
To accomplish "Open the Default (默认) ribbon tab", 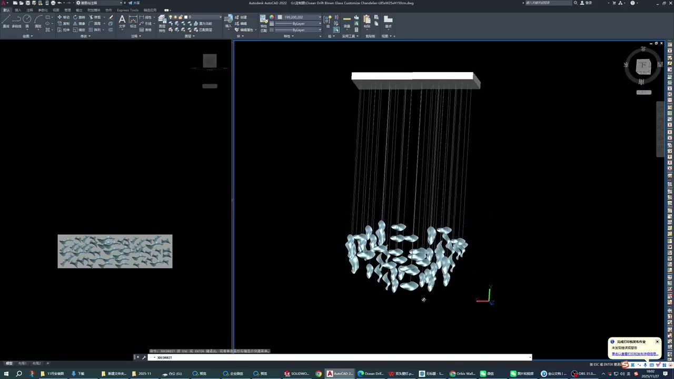I will click(x=6, y=10).
